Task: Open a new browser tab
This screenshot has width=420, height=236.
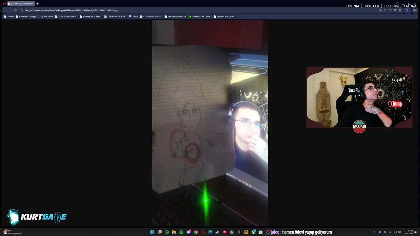Action: click(37, 4)
